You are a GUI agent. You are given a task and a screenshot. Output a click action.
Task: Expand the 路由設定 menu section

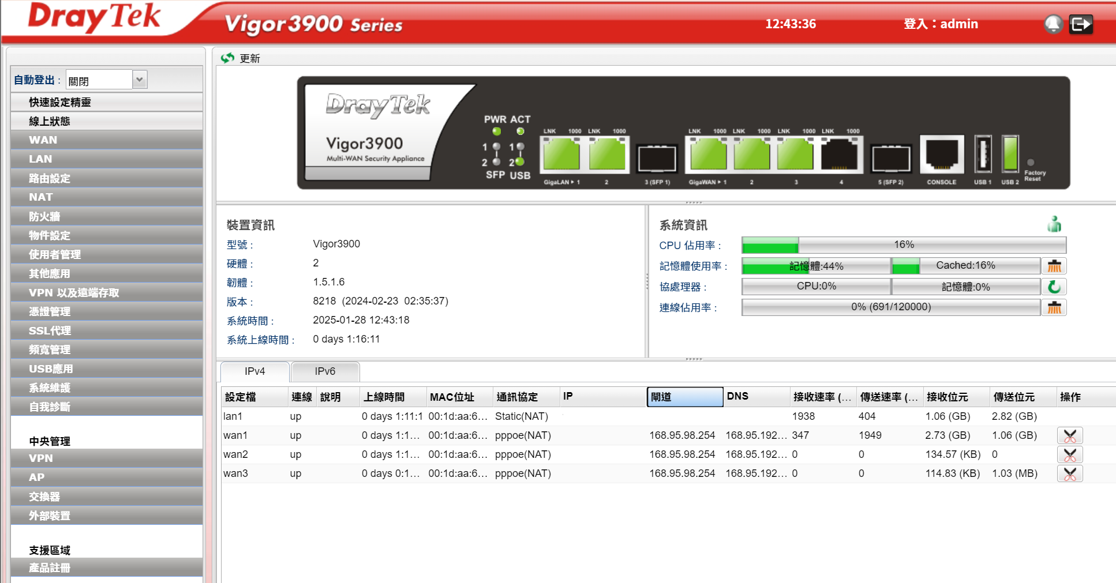[106, 178]
